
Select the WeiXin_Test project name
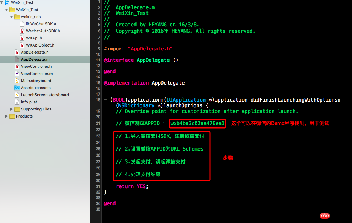point(22,3)
